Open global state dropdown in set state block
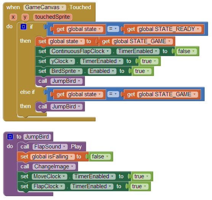Viewport: 212px width, 200px height. tap(66, 41)
